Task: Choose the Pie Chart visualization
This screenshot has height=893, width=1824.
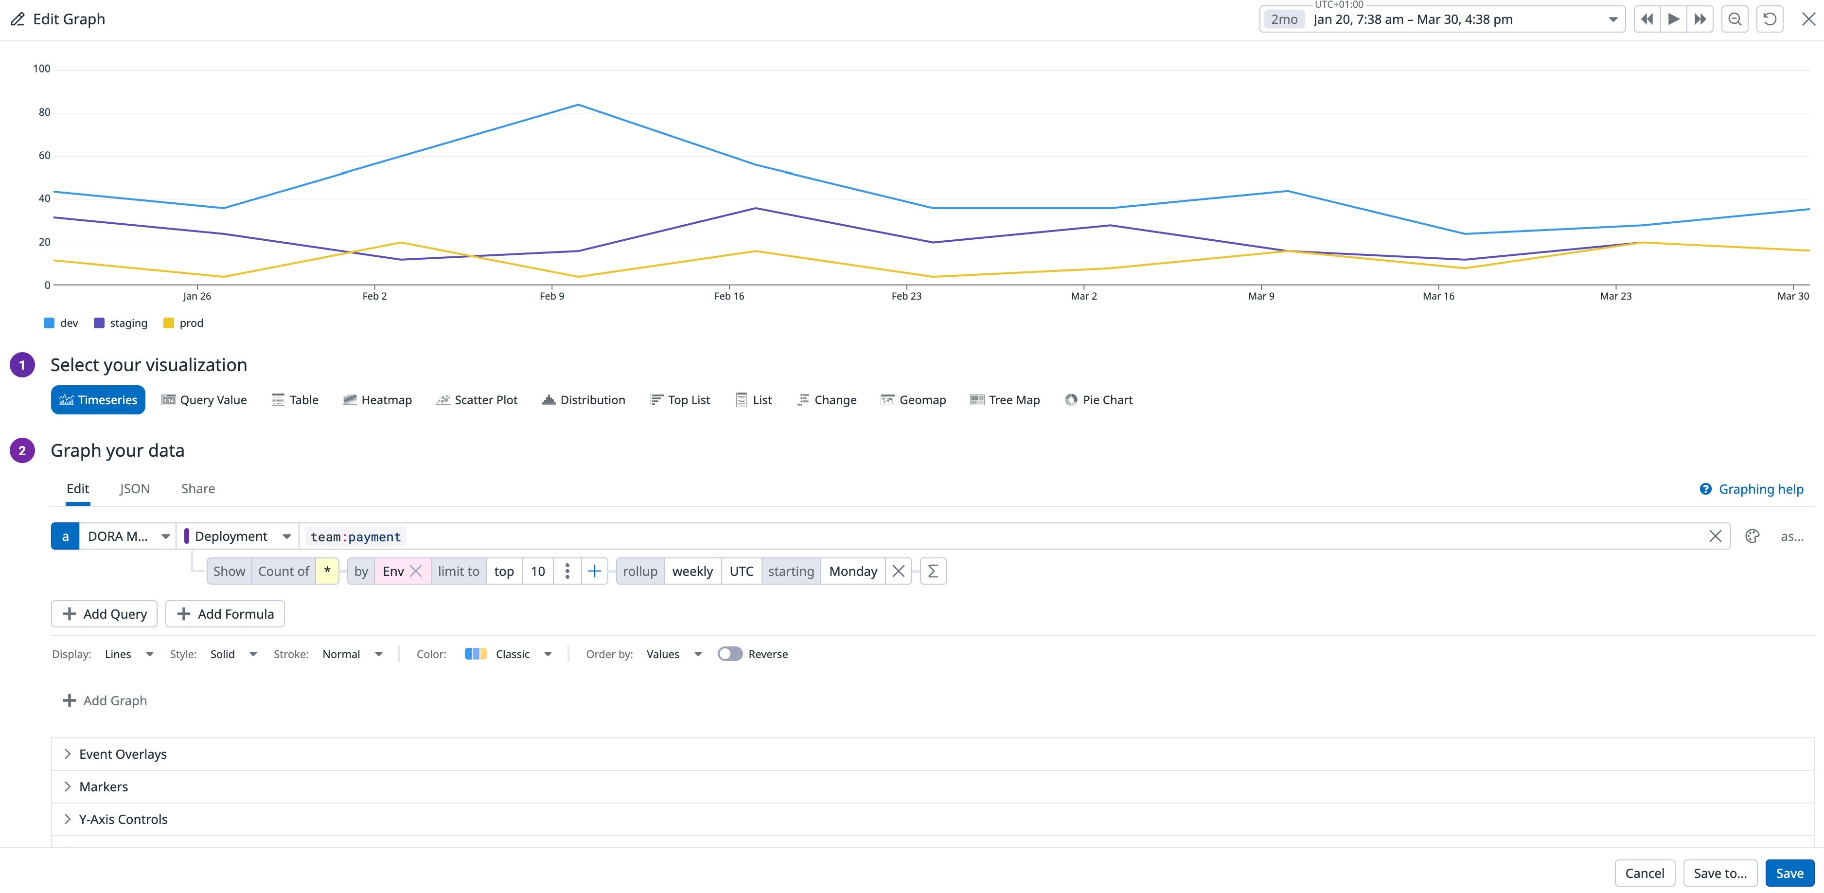Action: [x=1098, y=399]
